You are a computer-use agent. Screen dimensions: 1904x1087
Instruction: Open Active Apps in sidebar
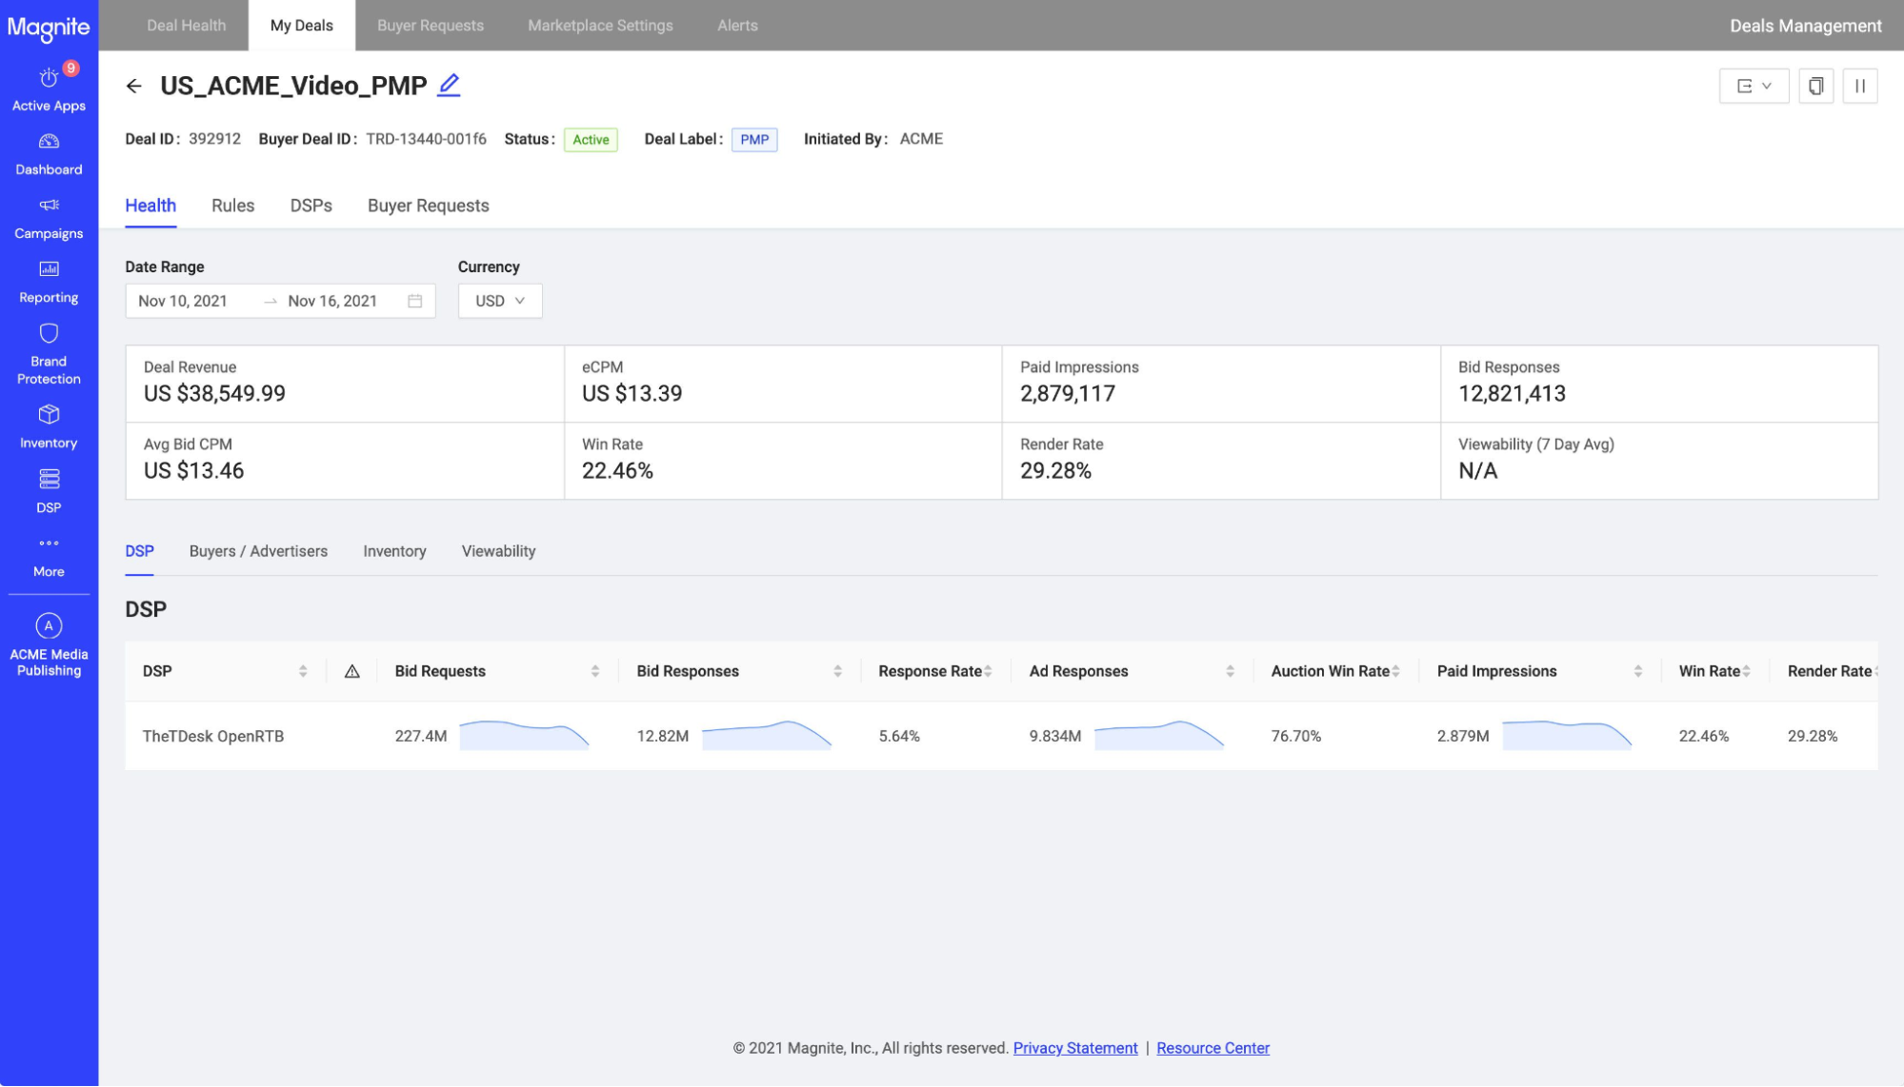[x=49, y=88]
